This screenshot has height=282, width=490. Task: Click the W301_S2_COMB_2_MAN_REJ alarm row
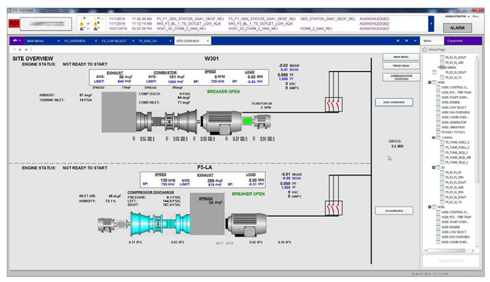(x=249, y=28)
